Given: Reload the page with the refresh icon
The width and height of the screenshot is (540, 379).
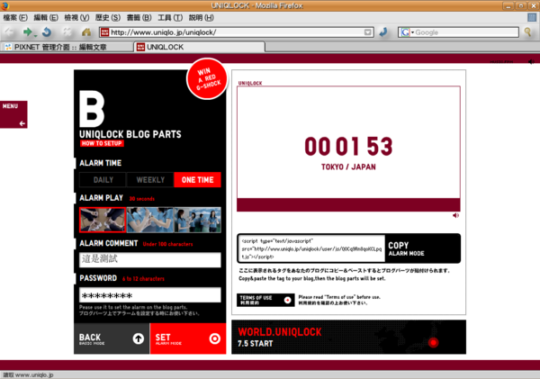Looking at the screenshot, I should (47, 32).
